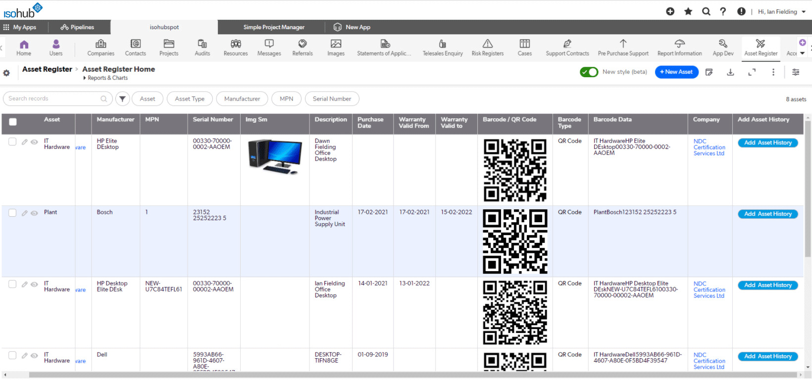The image size is (812, 380).
Task: Open the Images module
Action: [x=336, y=48]
